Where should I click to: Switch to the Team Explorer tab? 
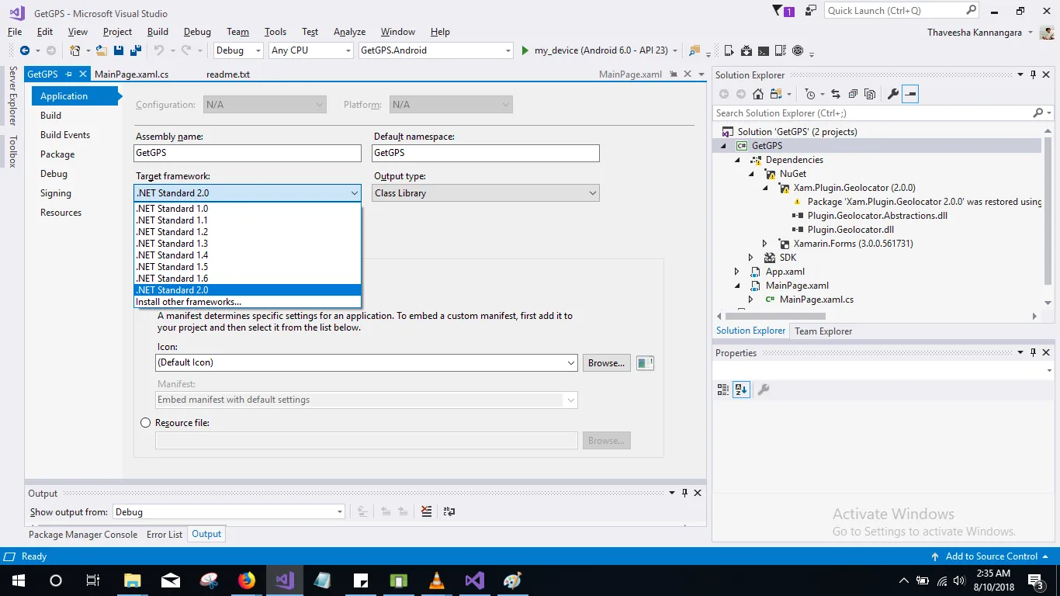[x=823, y=331]
